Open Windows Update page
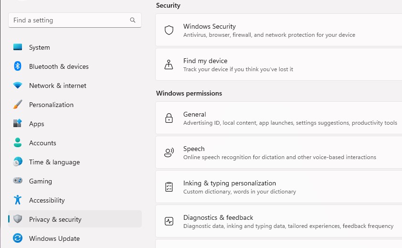Screen dimensions: 402x248 click(75, 238)
